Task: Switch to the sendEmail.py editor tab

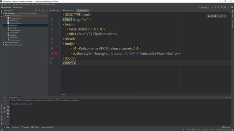Action: pyautogui.click(x=68, y=11)
